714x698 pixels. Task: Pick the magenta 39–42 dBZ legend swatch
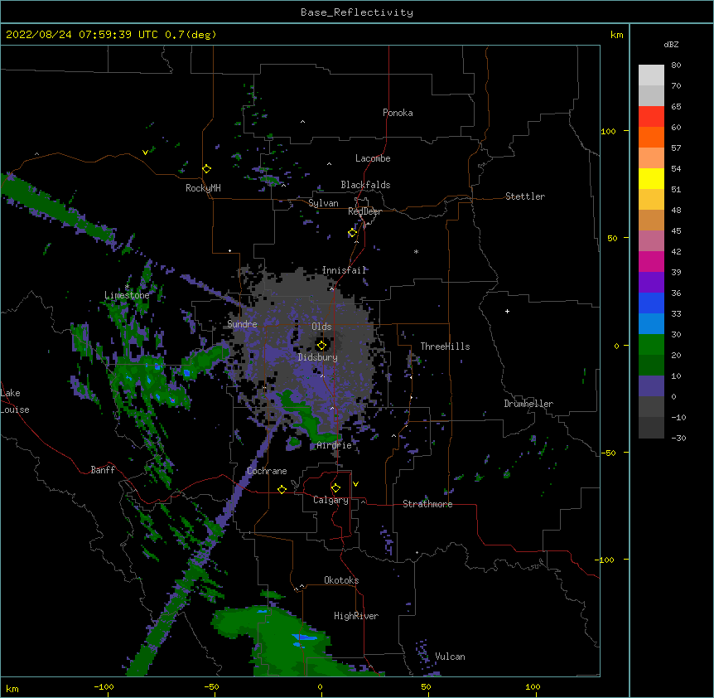[651, 261]
